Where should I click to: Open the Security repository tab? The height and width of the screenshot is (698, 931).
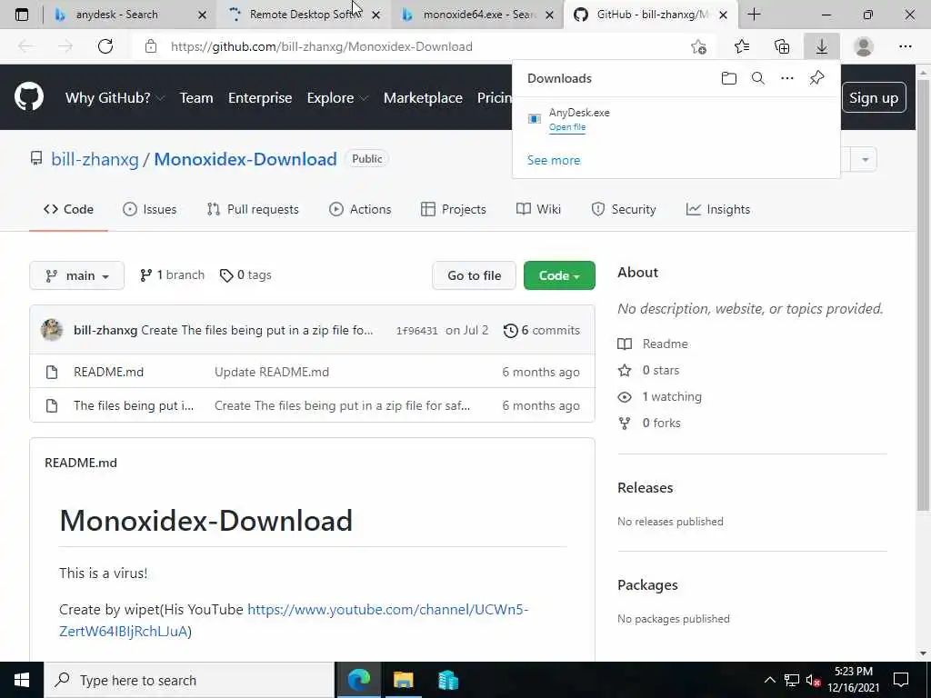[624, 210]
